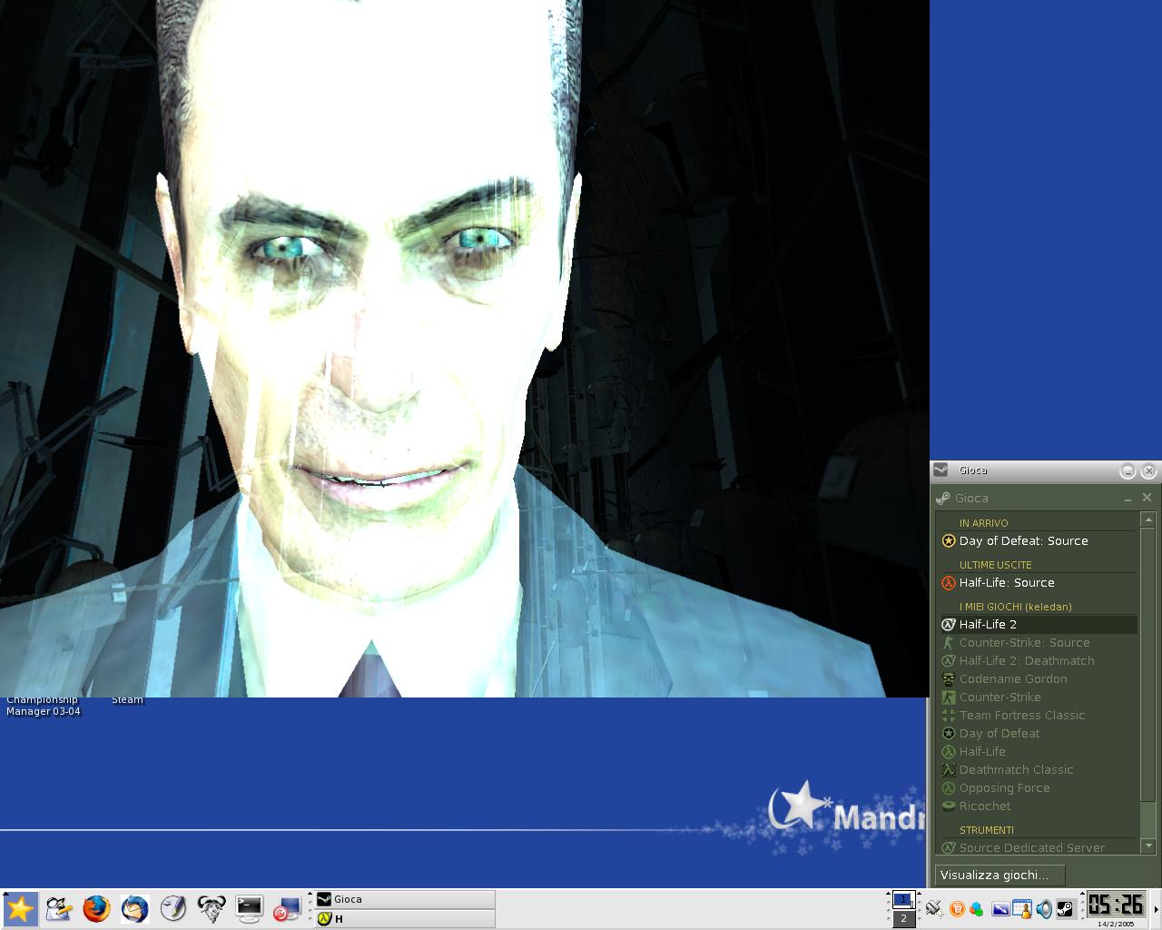Launch Thunderbird mail from the panel

point(135,908)
